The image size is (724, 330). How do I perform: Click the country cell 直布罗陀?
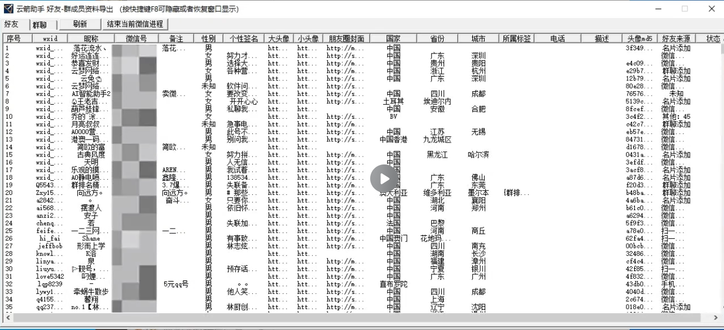(393, 284)
